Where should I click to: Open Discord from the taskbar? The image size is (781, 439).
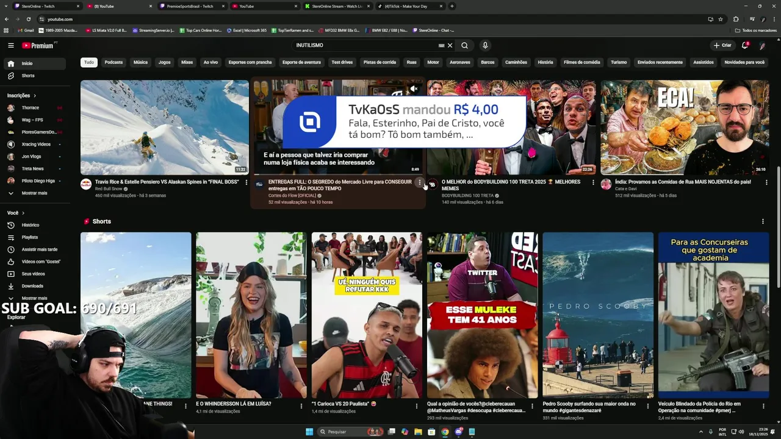[x=458, y=432]
